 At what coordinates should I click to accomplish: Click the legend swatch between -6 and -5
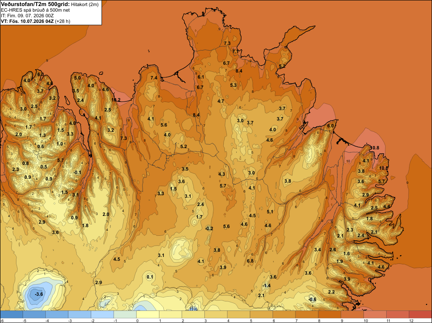coord(11,314)
